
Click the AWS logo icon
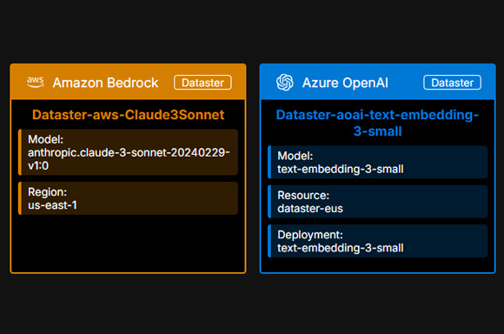[x=36, y=83]
